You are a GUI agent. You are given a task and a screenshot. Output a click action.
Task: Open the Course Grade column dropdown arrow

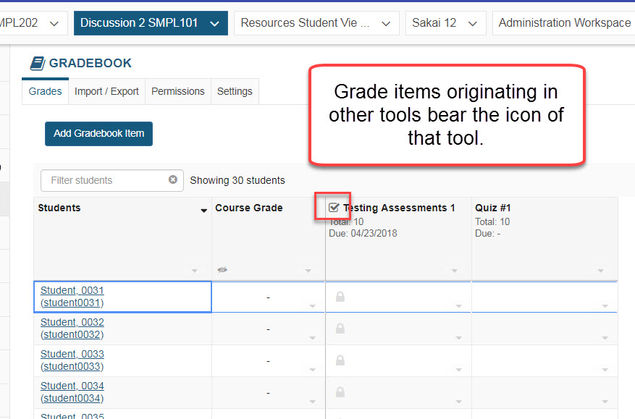[308, 269]
